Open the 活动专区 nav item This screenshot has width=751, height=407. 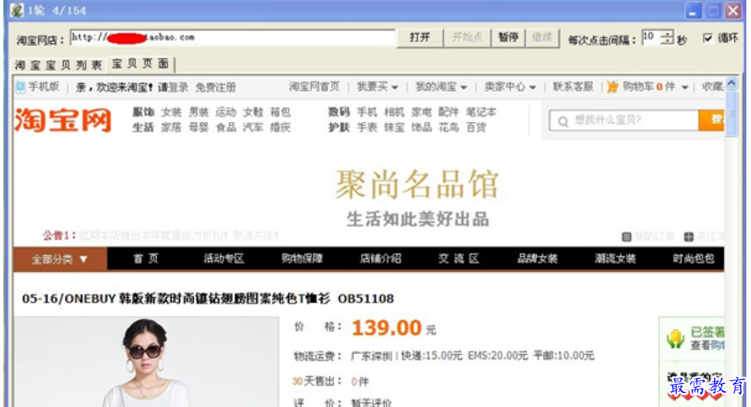(224, 259)
